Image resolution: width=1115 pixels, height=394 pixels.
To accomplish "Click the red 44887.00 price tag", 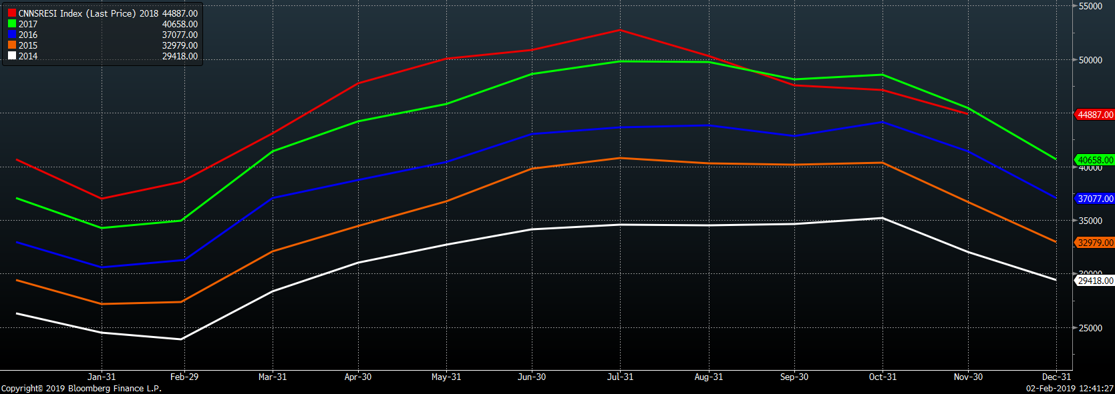I will 1095,115.
